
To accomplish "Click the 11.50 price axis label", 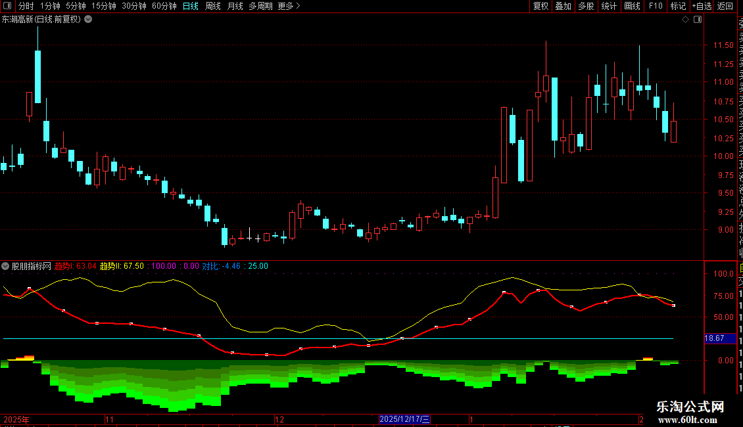I will [x=723, y=45].
